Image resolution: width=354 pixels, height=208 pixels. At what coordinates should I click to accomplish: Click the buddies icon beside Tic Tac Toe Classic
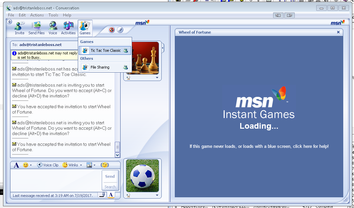(x=126, y=50)
